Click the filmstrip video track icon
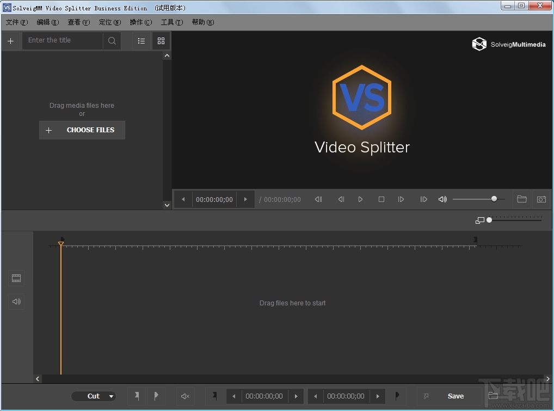This screenshot has height=411, width=554. (x=16, y=278)
